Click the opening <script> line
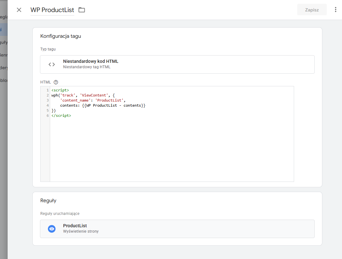 (x=60, y=90)
